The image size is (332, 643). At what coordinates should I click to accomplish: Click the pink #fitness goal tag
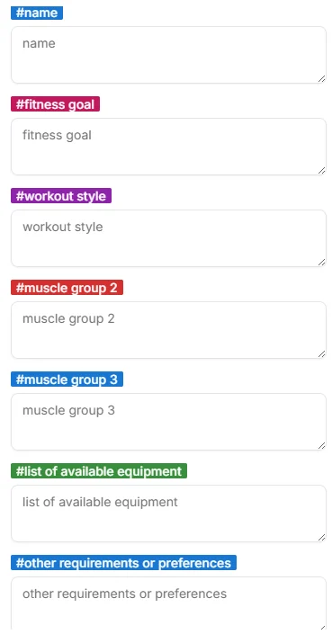pos(56,104)
